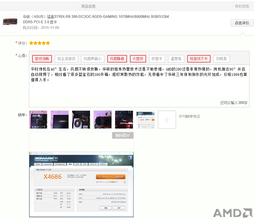The height and width of the screenshot is (219, 254).
Task: Set rating to the second star
Action: click(35, 43)
